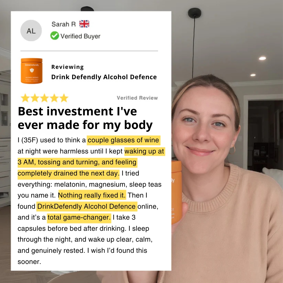Click the AL avatar circle
The image size is (283, 283).
(31, 30)
